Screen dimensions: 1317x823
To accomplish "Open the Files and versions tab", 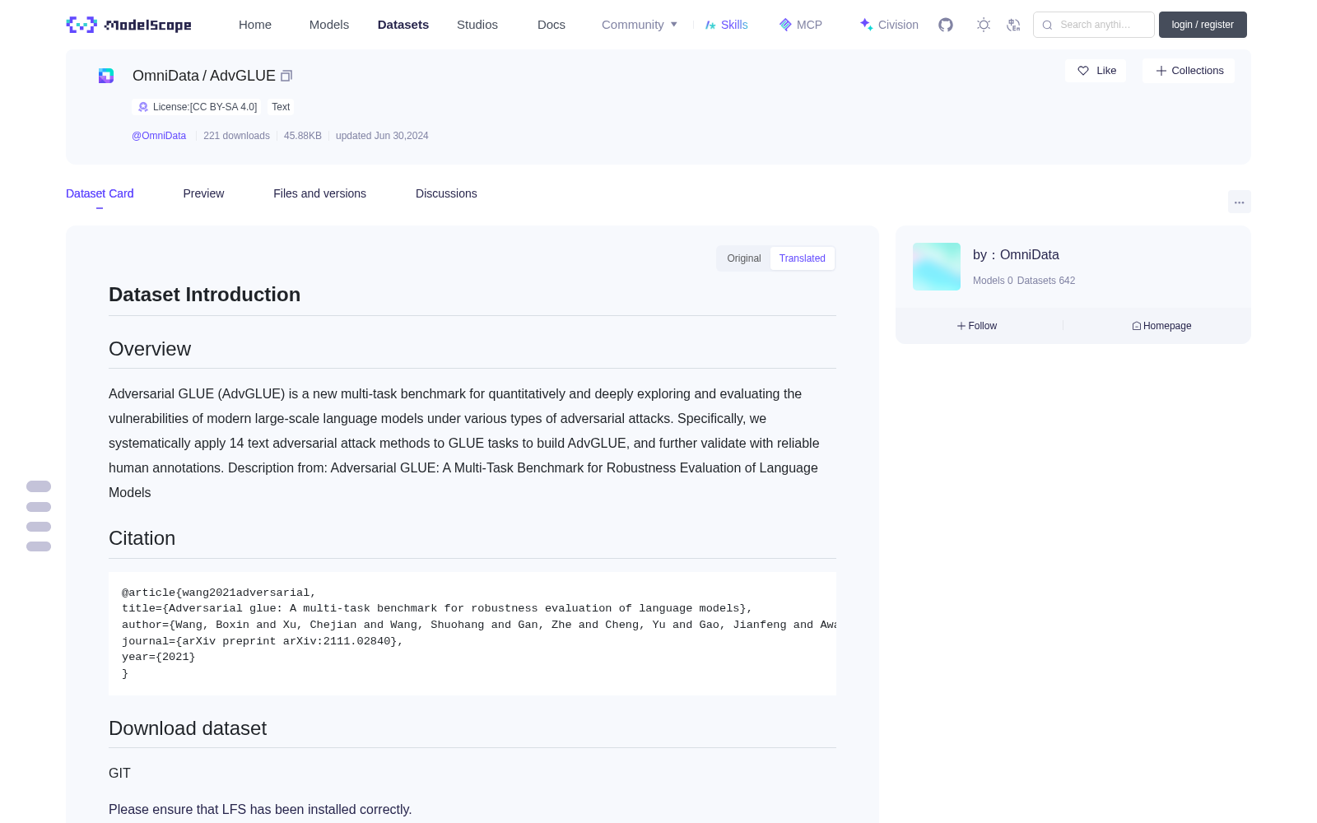I will point(319,193).
